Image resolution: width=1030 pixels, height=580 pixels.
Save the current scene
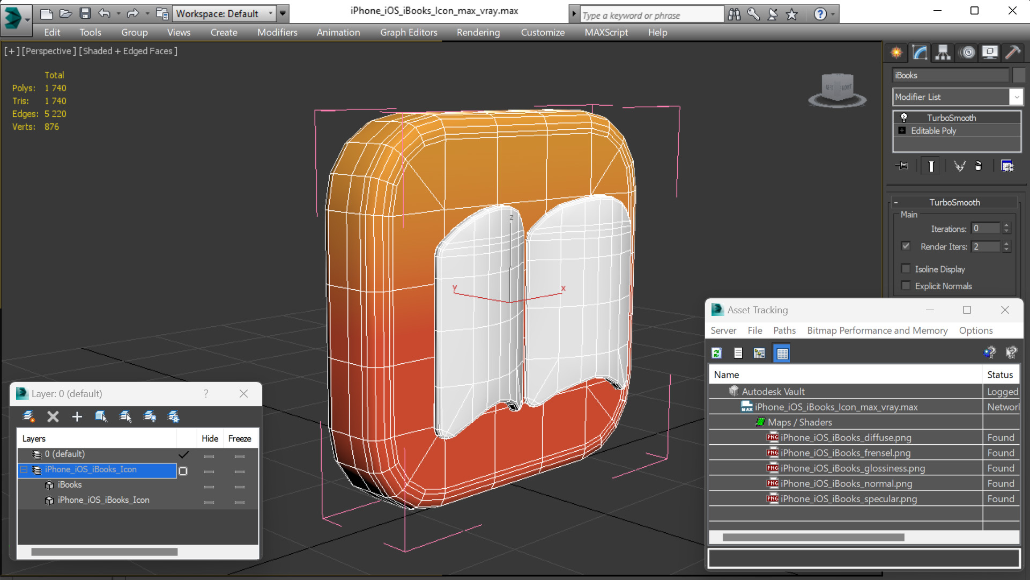(85, 13)
